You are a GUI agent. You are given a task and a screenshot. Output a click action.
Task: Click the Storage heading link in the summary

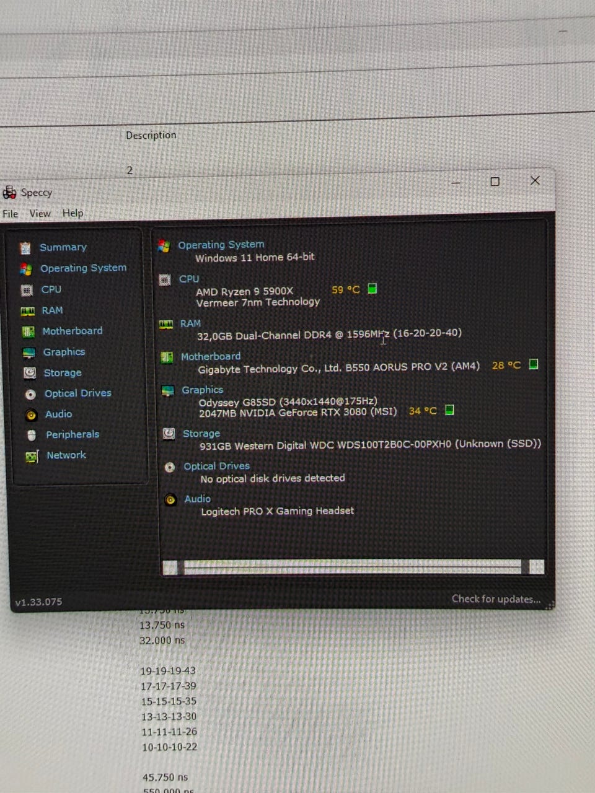click(201, 434)
